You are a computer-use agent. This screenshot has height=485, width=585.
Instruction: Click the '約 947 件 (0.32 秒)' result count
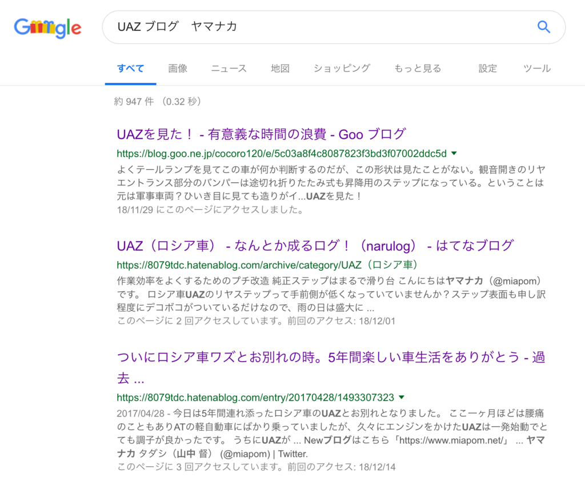158,102
